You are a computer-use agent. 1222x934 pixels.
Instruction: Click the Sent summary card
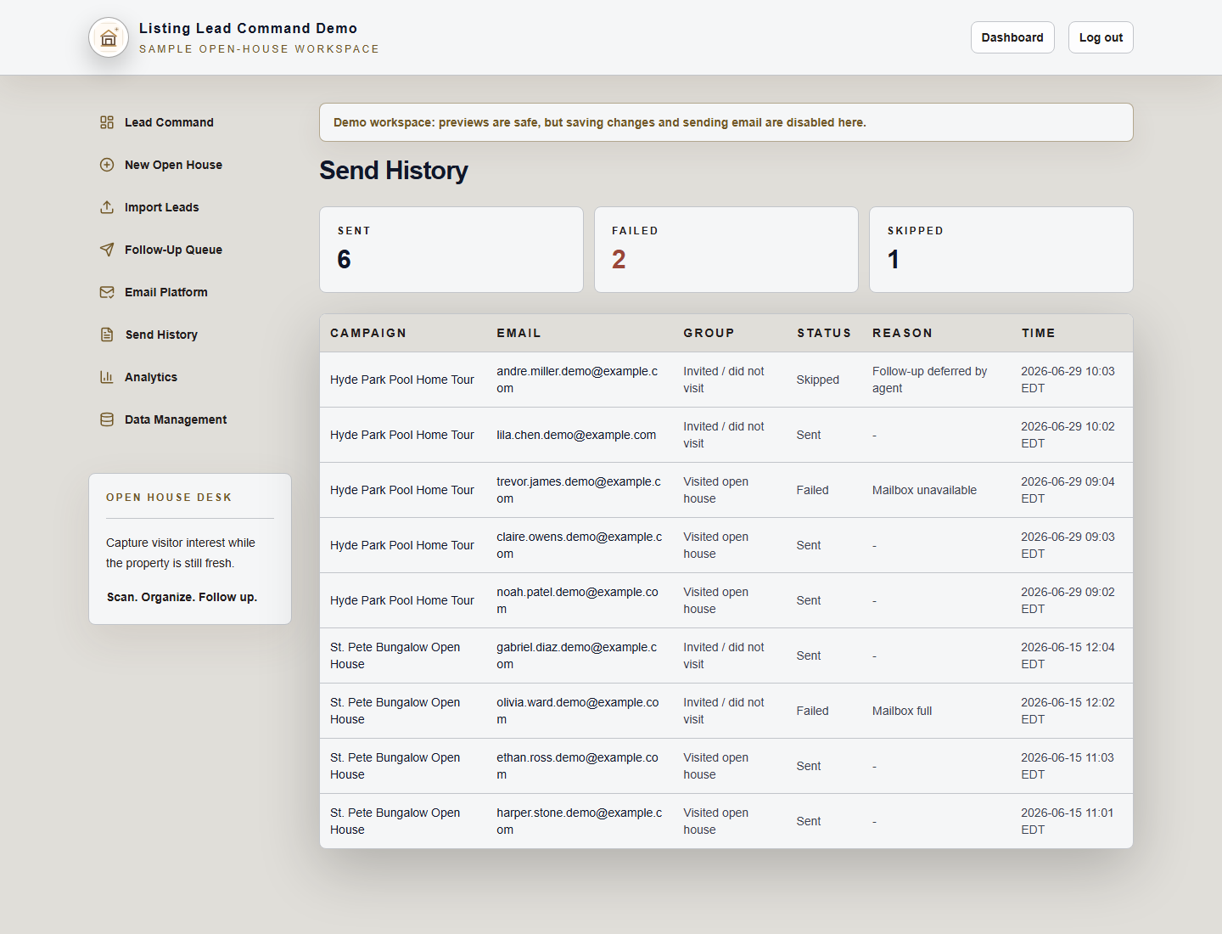point(451,250)
